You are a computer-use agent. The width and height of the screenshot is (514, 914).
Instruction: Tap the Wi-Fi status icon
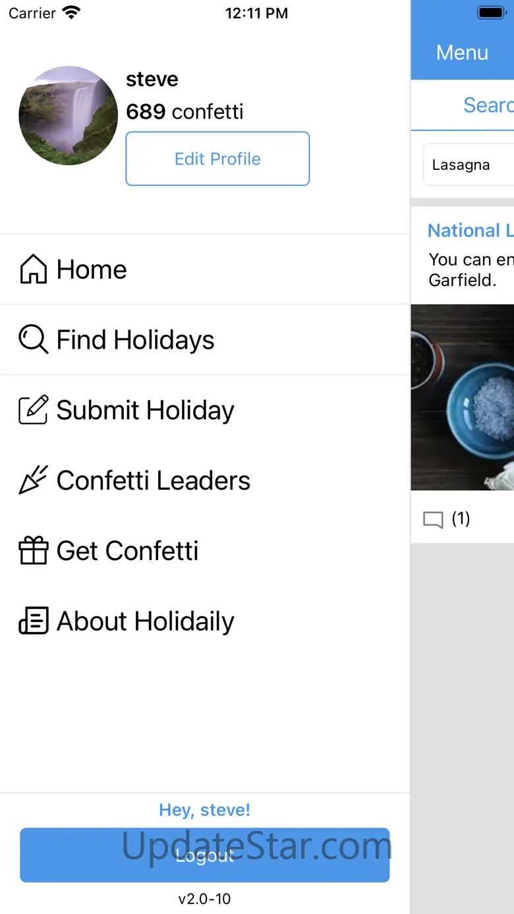tap(71, 13)
